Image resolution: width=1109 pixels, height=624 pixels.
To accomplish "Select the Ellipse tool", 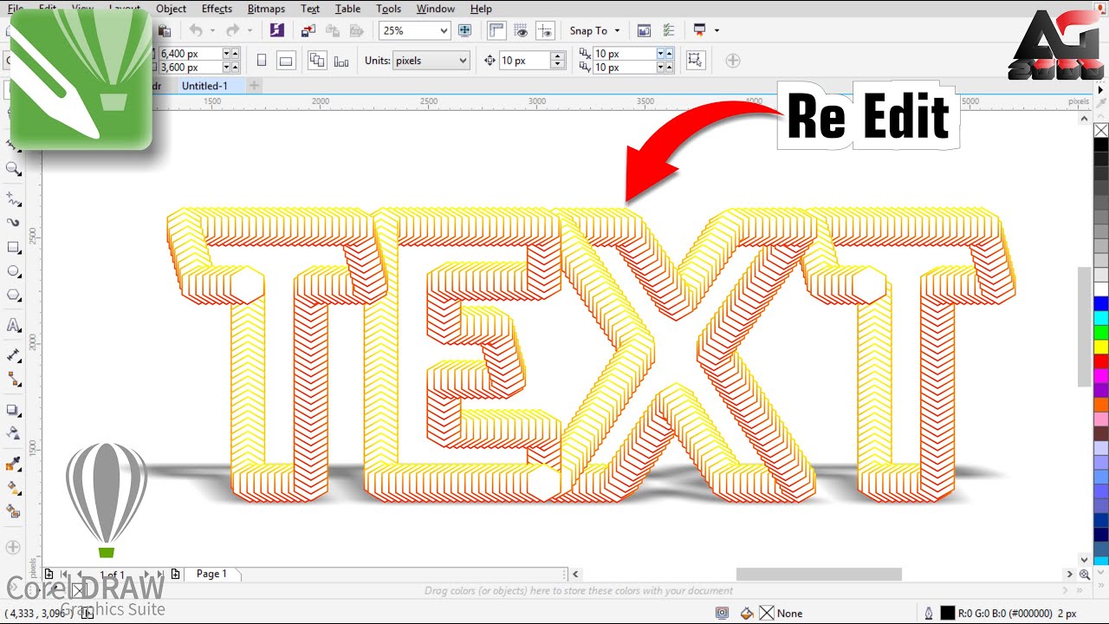I will 14,271.
